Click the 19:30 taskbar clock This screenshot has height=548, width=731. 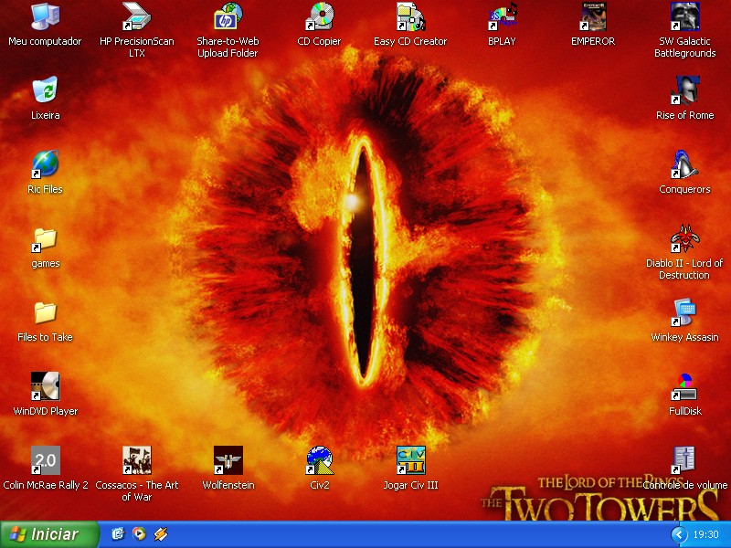click(x=705, y=534)
